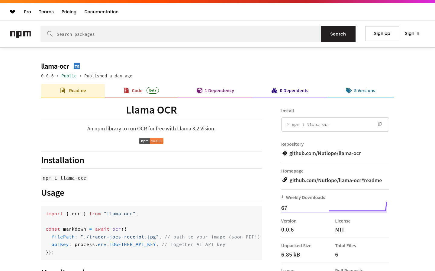The height and width of the screenshot is (271, 435).
Task: Switch to the Code tab
Action: click(141, 91)
